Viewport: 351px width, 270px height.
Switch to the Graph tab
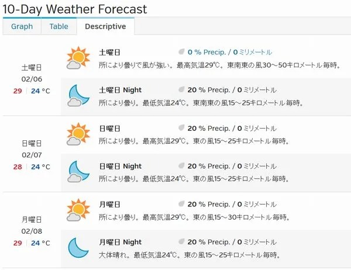(22, 26)
